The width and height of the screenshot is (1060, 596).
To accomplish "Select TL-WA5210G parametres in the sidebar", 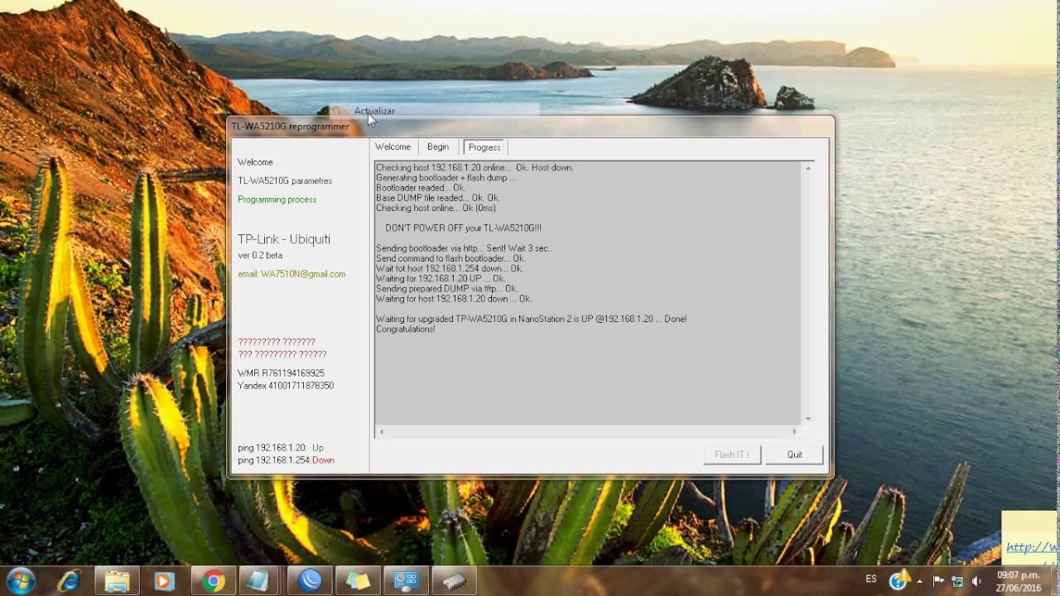I will pos(285,180).
